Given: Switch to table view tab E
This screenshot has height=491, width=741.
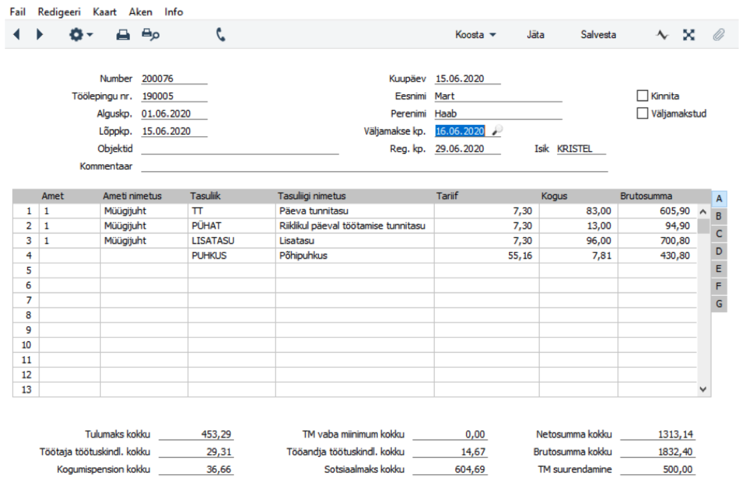Looking at the screenshot, I should tap(719, 269).
